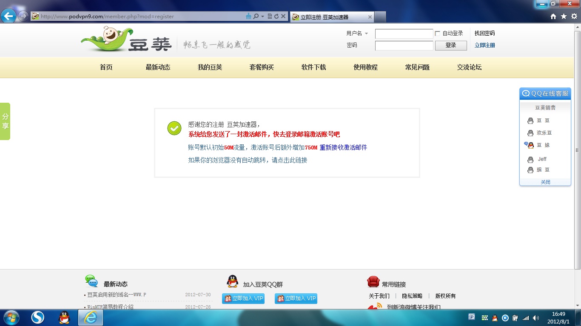The height and width of the screenshot is (326, 581).
Task: Click the 豆荚销售 heading in the QQ panel
Action: click(545, 108)
